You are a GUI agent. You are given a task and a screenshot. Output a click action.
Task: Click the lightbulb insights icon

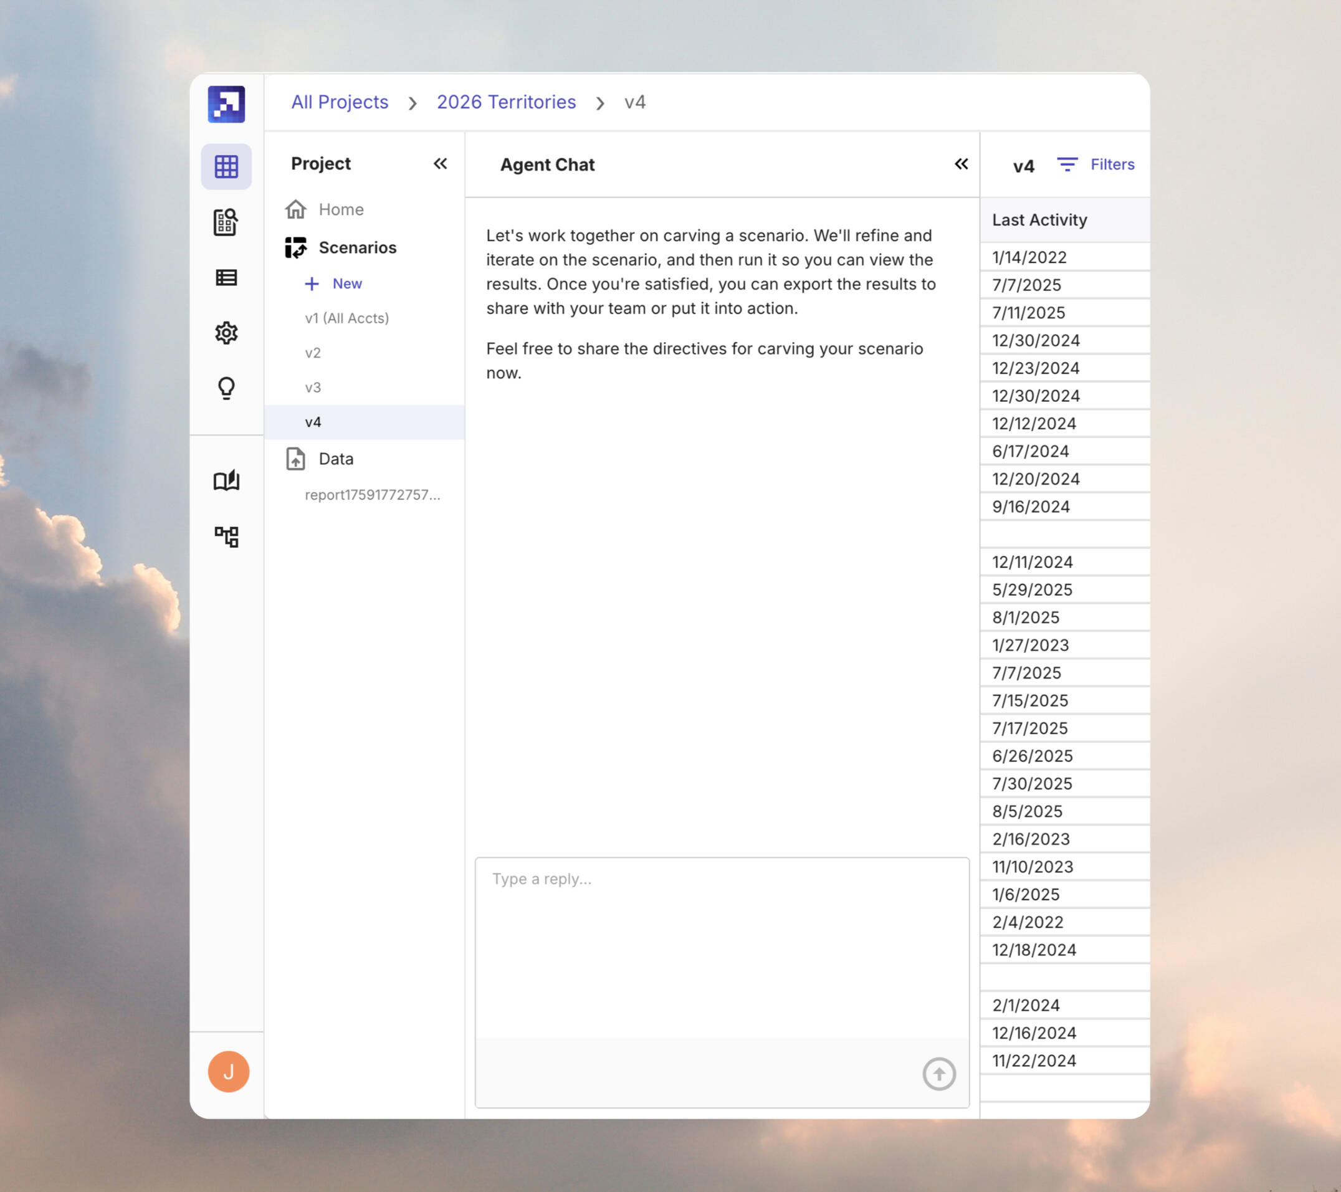click(x=226, y=388)
